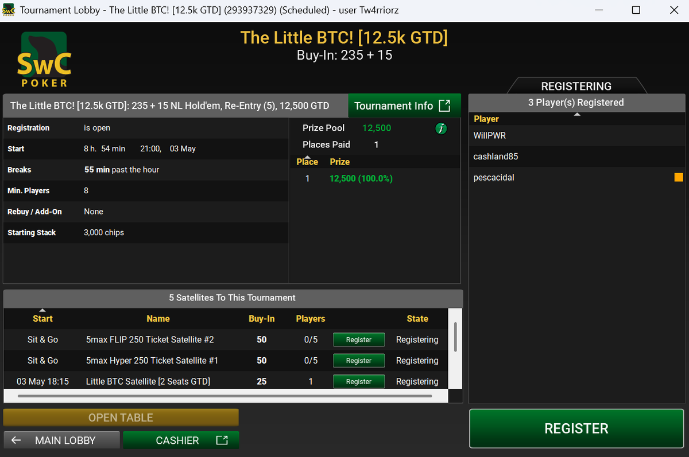Minimize the Tournament Lobby window
The image size is (689, 457).
pyautogui.click(x=598, y=10)
